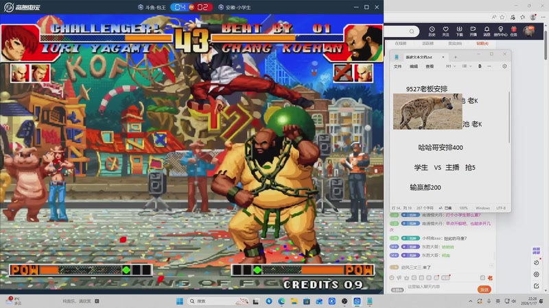Open the 消息 bell notifications icon
549x308 pixels.
[487, 31]
